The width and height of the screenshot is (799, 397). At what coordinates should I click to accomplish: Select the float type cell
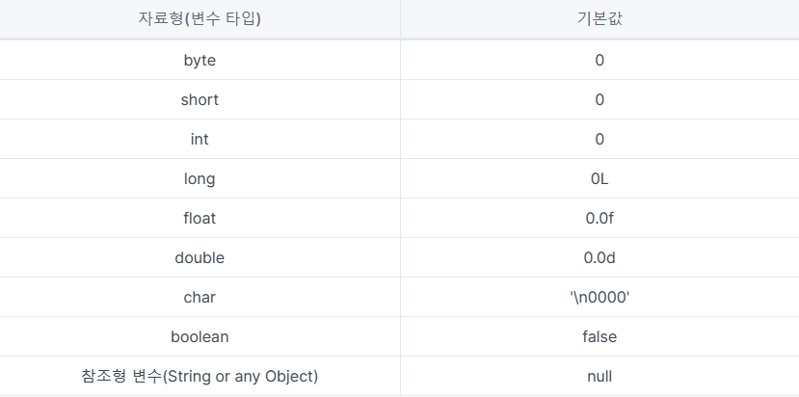point(200,218)
